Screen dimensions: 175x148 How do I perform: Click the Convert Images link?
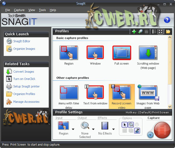[24, 72]
